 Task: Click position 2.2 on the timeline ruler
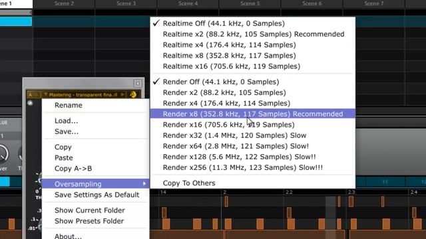click(289, 192)
